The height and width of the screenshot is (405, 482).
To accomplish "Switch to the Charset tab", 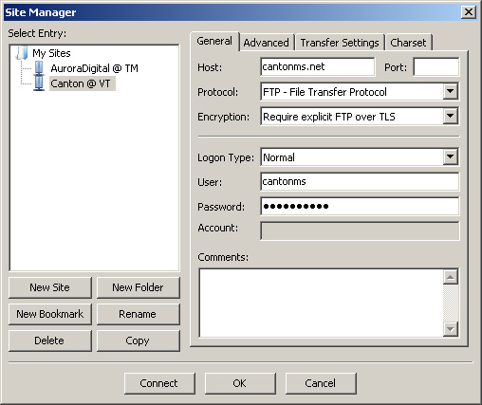I will click(408, 43).
